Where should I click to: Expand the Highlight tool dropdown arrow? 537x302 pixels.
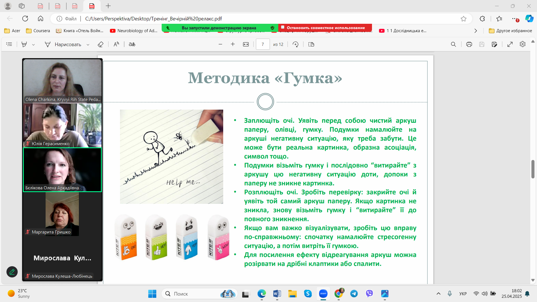pyautogui.click(x=34, y=45)
